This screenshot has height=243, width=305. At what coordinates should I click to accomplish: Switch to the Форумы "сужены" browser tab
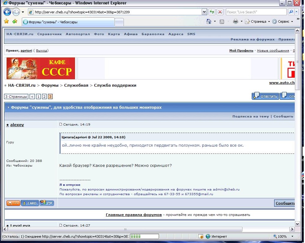[x=68, y=22]
